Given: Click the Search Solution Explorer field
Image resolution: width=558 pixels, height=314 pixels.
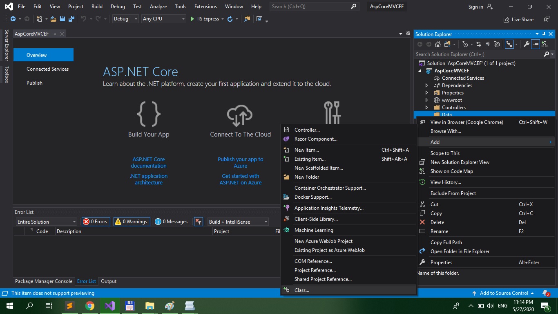Looking at the screenshot, I should tap(478, 54).
